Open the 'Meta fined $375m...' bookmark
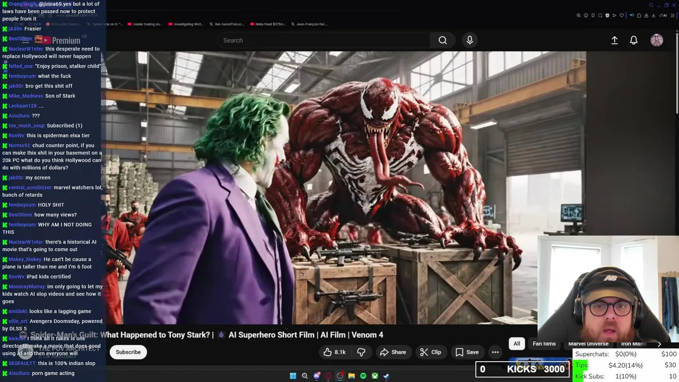The height and width of the screenshot is (382, 679). [x=267, y=24]
